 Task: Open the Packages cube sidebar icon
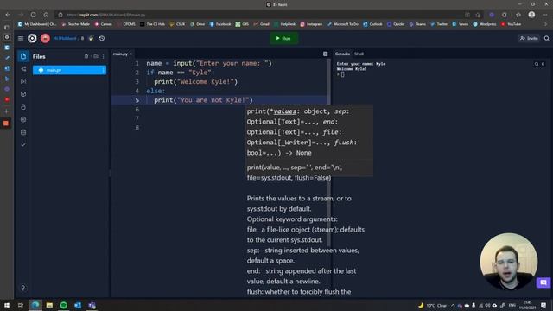(23, 94)
